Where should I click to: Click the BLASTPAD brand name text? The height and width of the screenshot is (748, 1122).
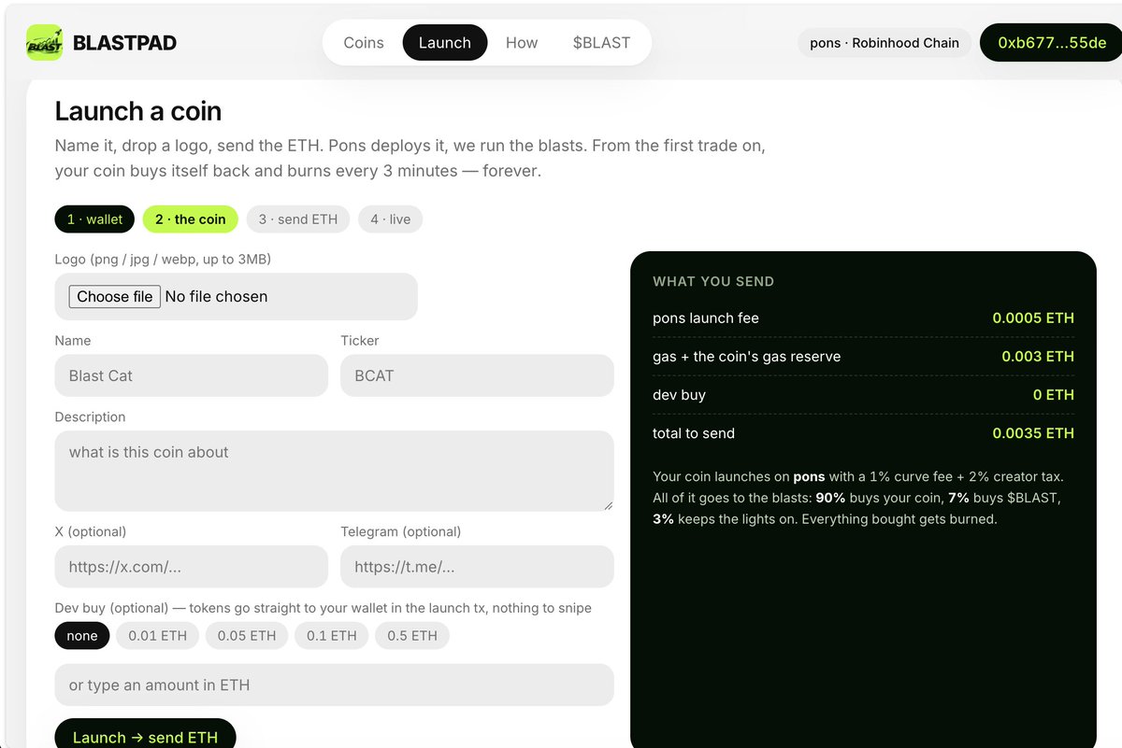124,43
